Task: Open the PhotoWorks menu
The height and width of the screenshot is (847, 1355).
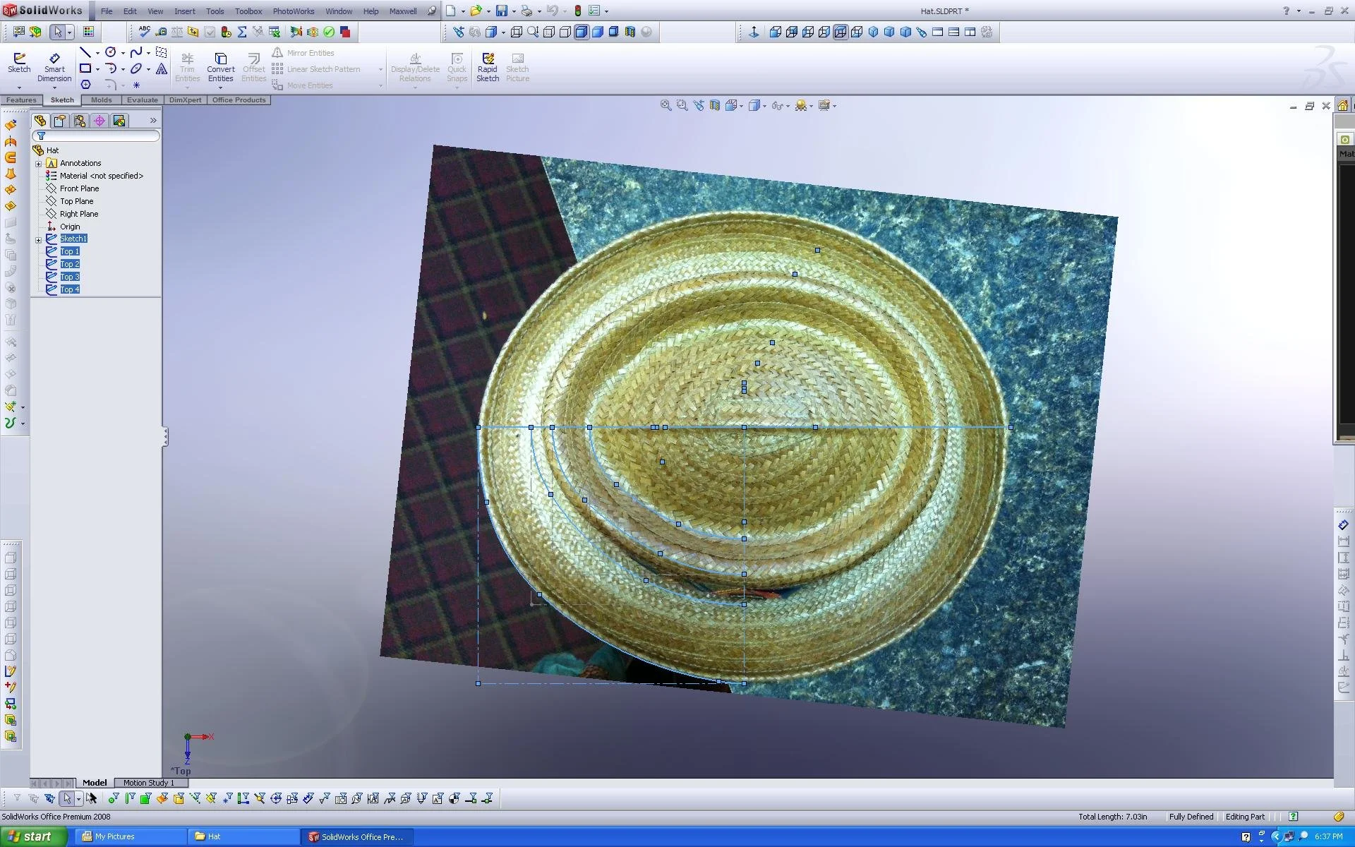Action: point(293,11)
